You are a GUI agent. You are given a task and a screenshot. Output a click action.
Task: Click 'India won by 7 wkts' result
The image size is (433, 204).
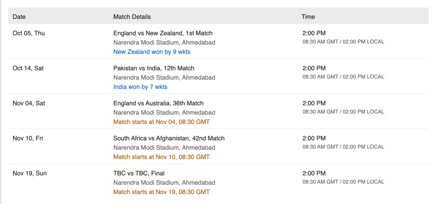click(x=140, y=87)
